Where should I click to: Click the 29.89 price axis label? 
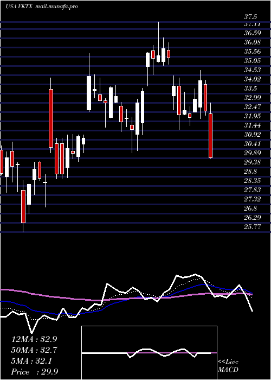tap(253, 153)
